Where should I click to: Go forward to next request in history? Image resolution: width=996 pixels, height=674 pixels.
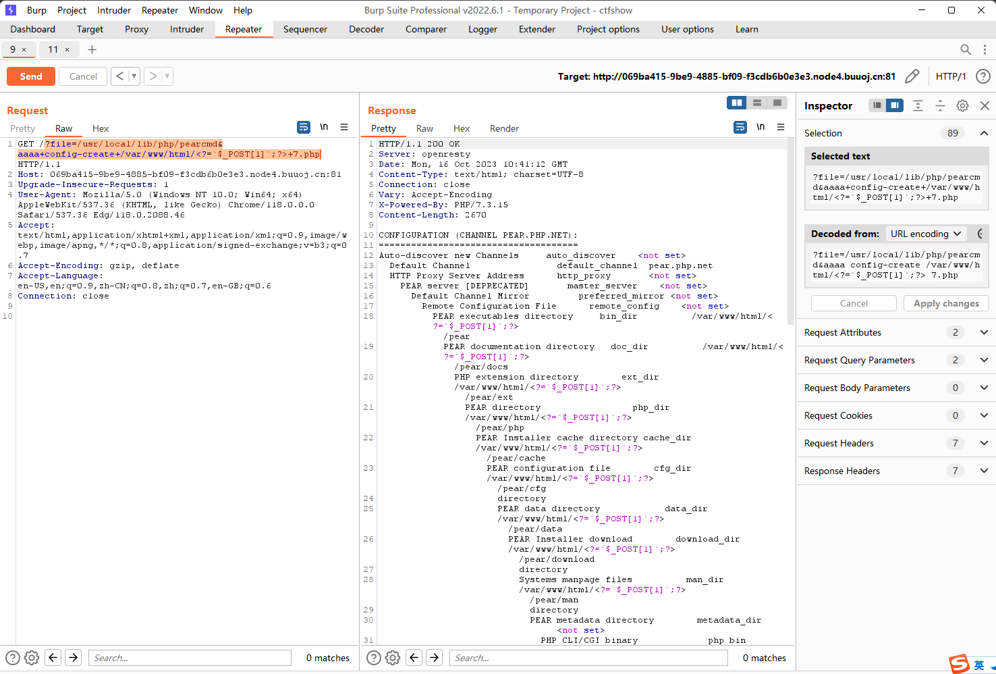(153, 76)
